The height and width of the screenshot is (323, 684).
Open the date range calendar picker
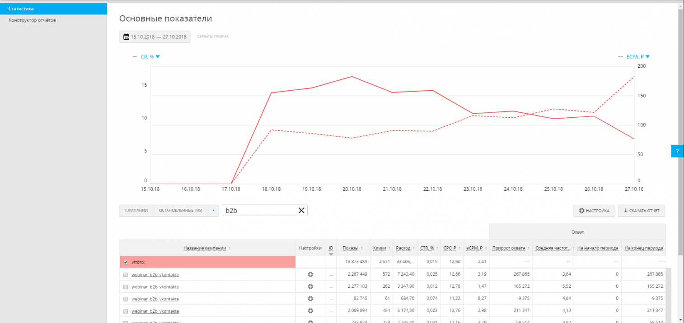126,37
